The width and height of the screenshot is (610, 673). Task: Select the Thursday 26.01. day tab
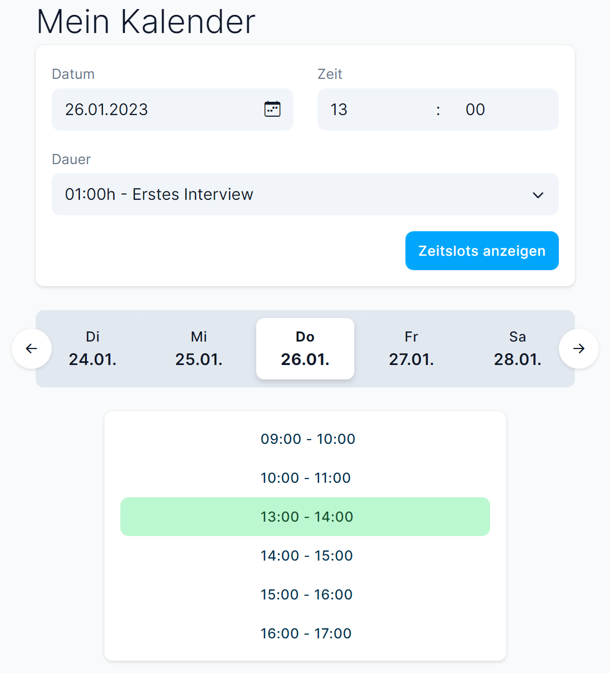(x=305, y=349)
